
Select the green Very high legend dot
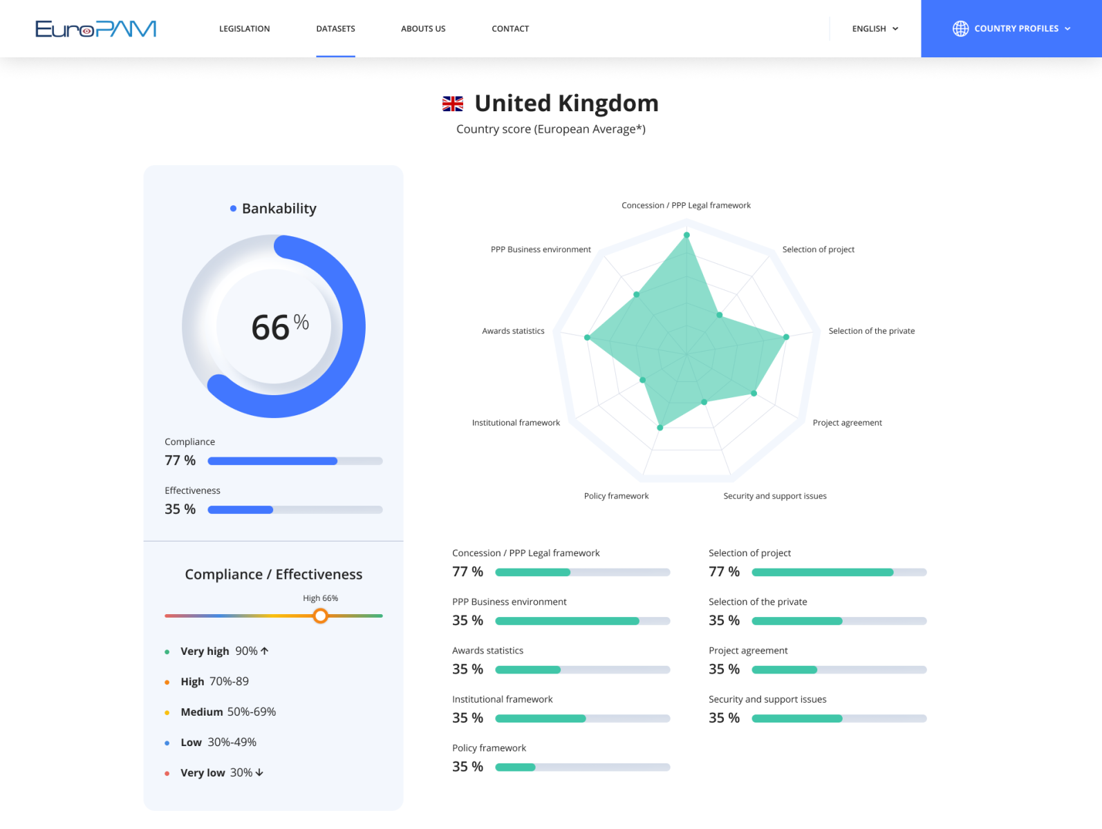point(167,651)
